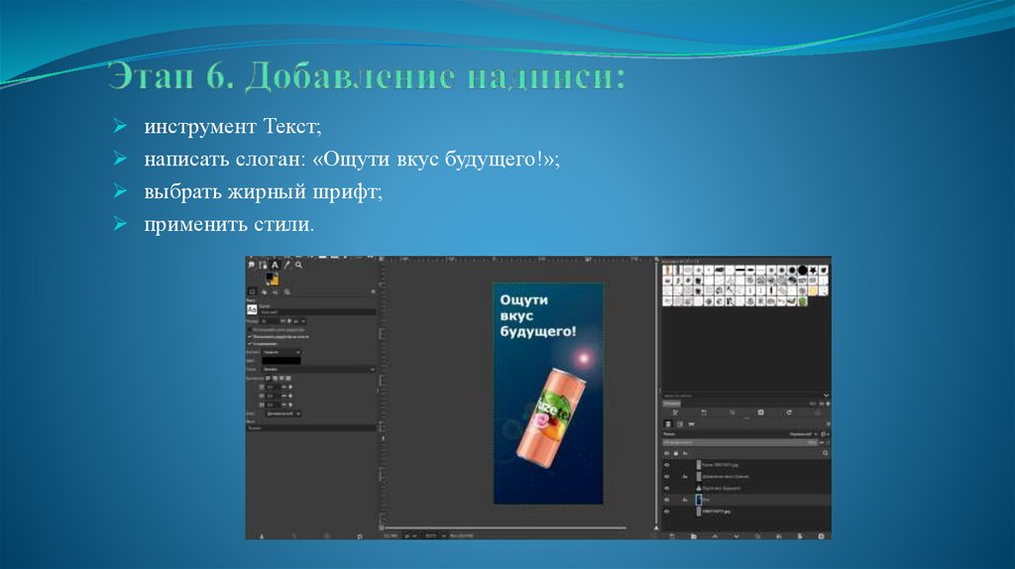Open the Hinting dropdown
This screenshot has width=1015, height=569.
[282, 352]
